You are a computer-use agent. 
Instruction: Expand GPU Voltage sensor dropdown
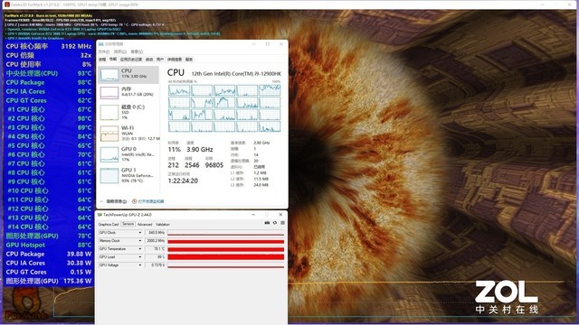[140, 265]
